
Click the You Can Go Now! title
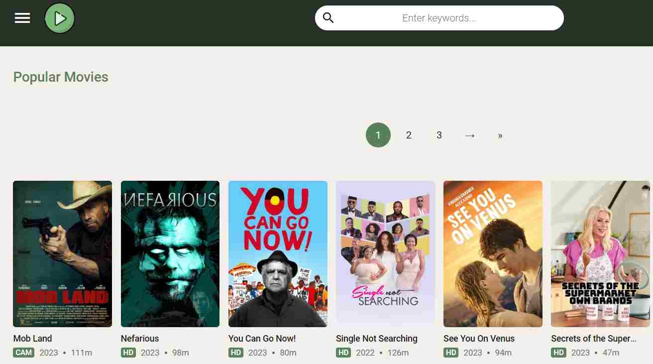(262, 339)
